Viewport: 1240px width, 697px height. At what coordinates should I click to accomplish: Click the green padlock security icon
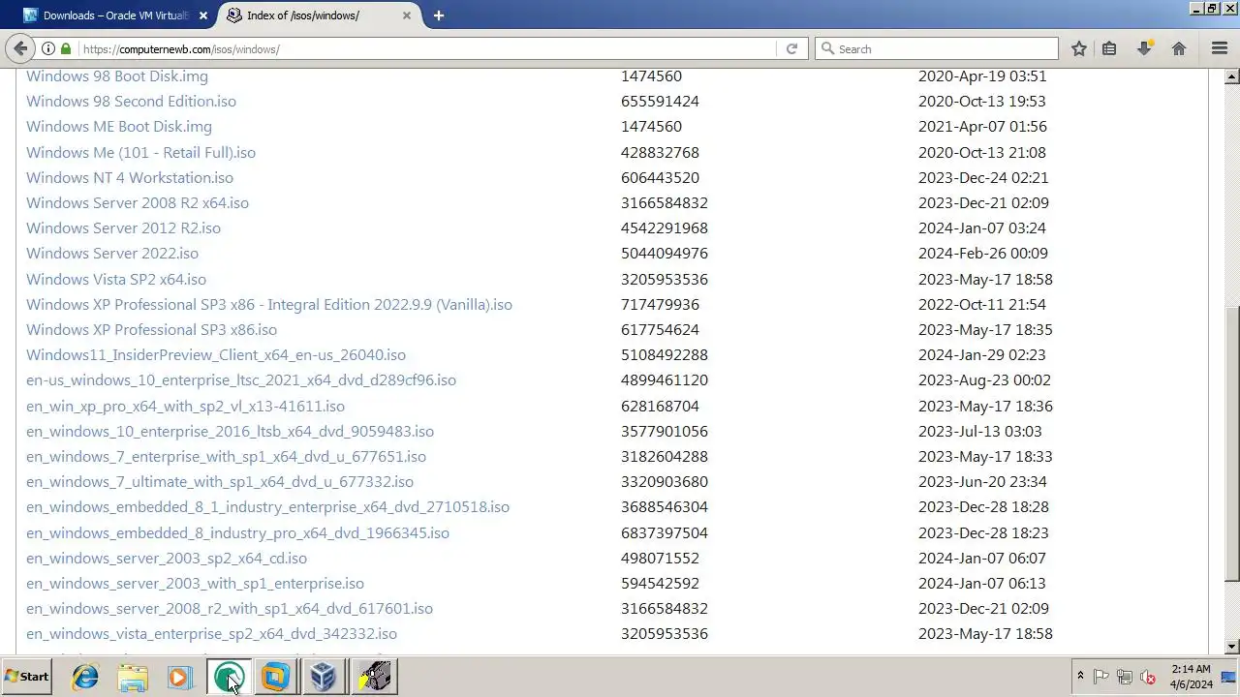(x=66, y=48)
